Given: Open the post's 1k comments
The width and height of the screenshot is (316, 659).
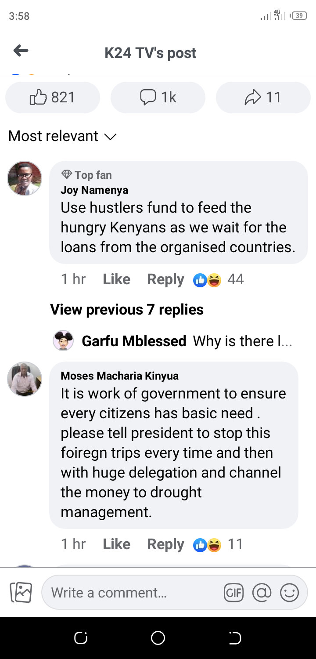Looking at the screenshot, I should (x=158, y=97).
